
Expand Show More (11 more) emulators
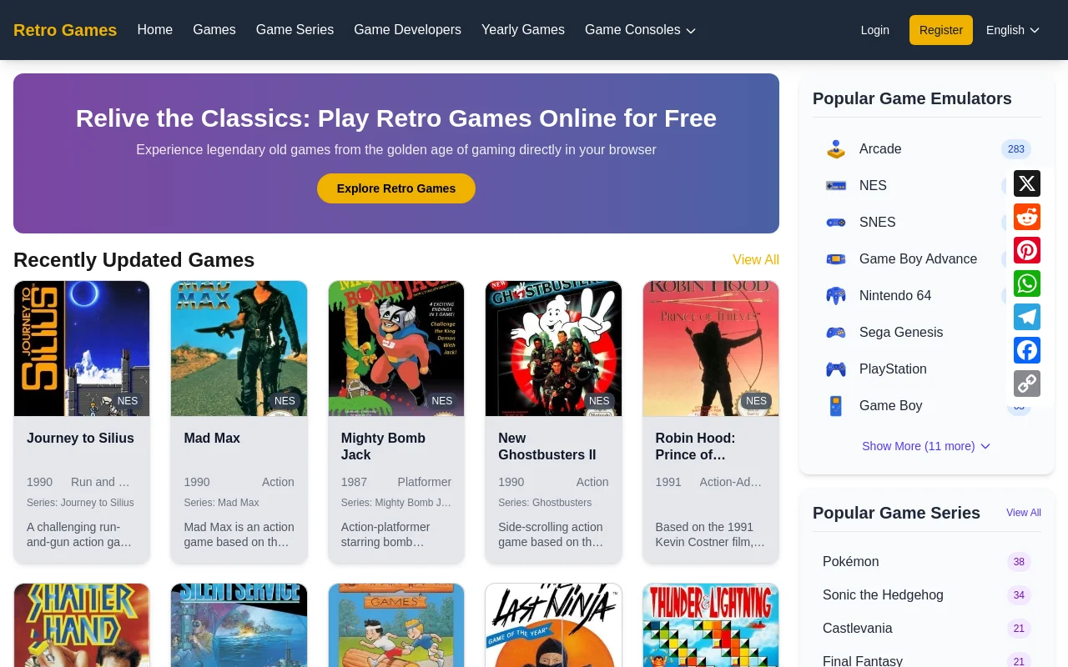(x=926, y=446)
